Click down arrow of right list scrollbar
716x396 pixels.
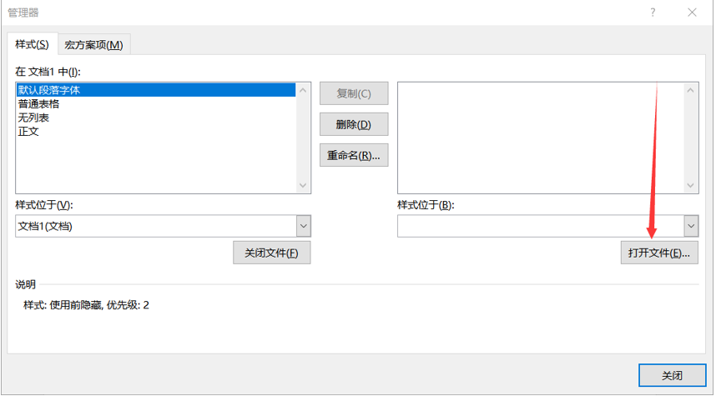coord(690,185)
